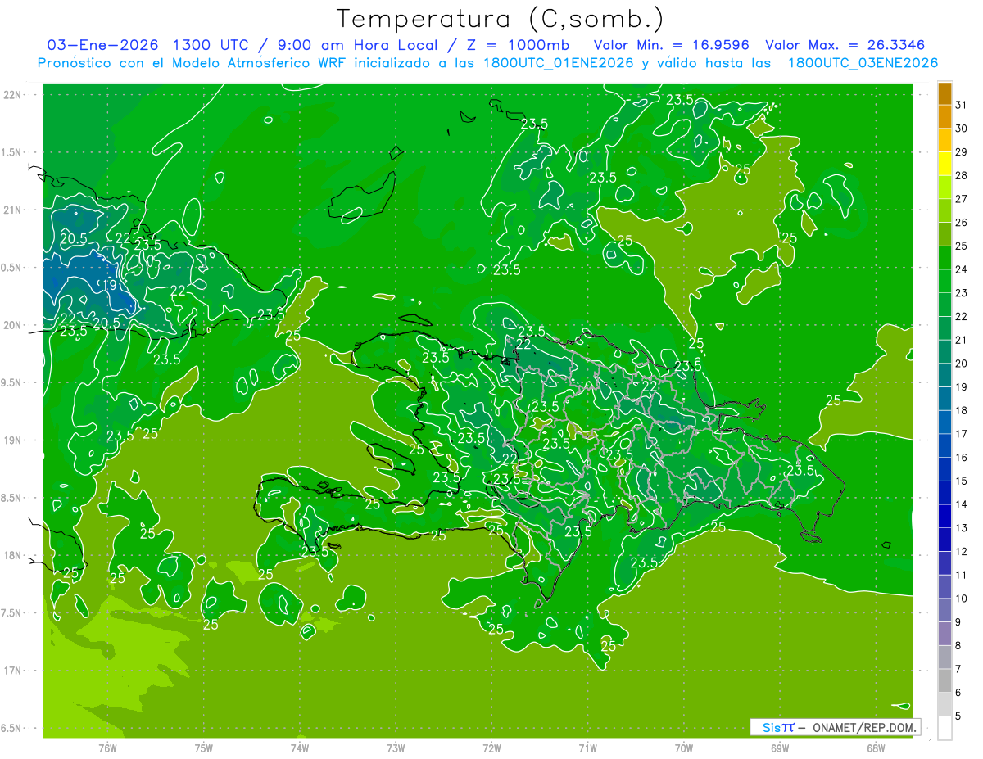983x759 pixels.
Task: Click the orange swatch above 31 on the legend
Action: coord(944,93)
